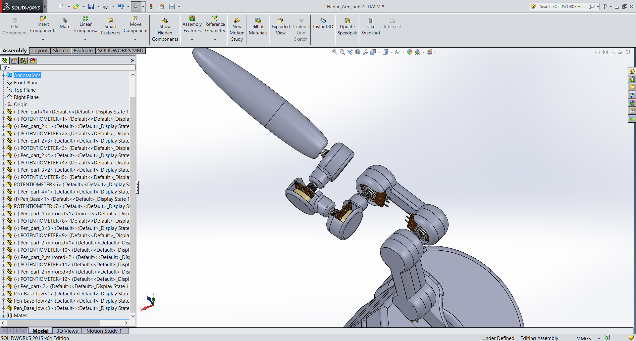Viewport: 636px width, 341px height.
Task: Expand the Annotations tree node
Action: 3,75
